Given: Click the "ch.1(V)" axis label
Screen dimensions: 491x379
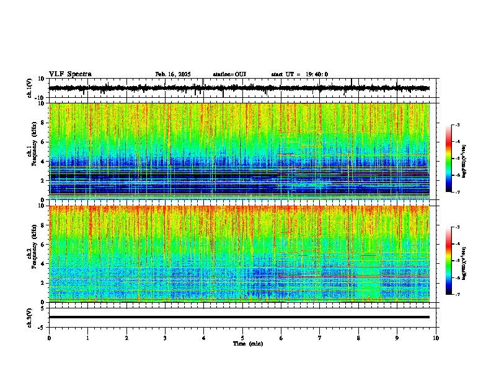Looking at the screenshot, I should 30,88.
